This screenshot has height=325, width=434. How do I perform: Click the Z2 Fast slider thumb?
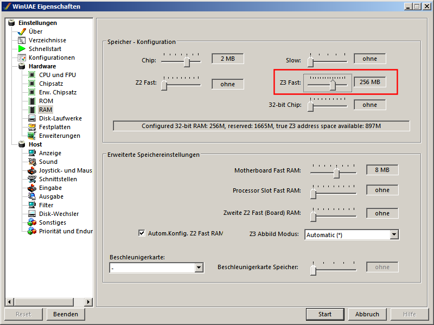tap(164, 85)
